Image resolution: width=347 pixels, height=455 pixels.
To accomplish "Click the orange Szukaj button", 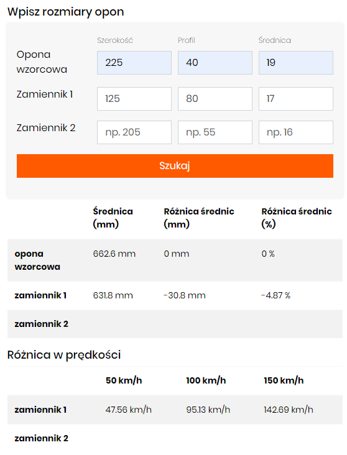I will [175, 166].
